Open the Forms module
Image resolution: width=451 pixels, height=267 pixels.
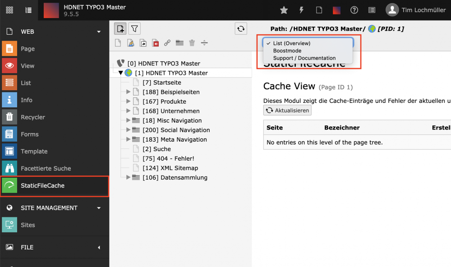pyautogui.click(x=55, y=134)
